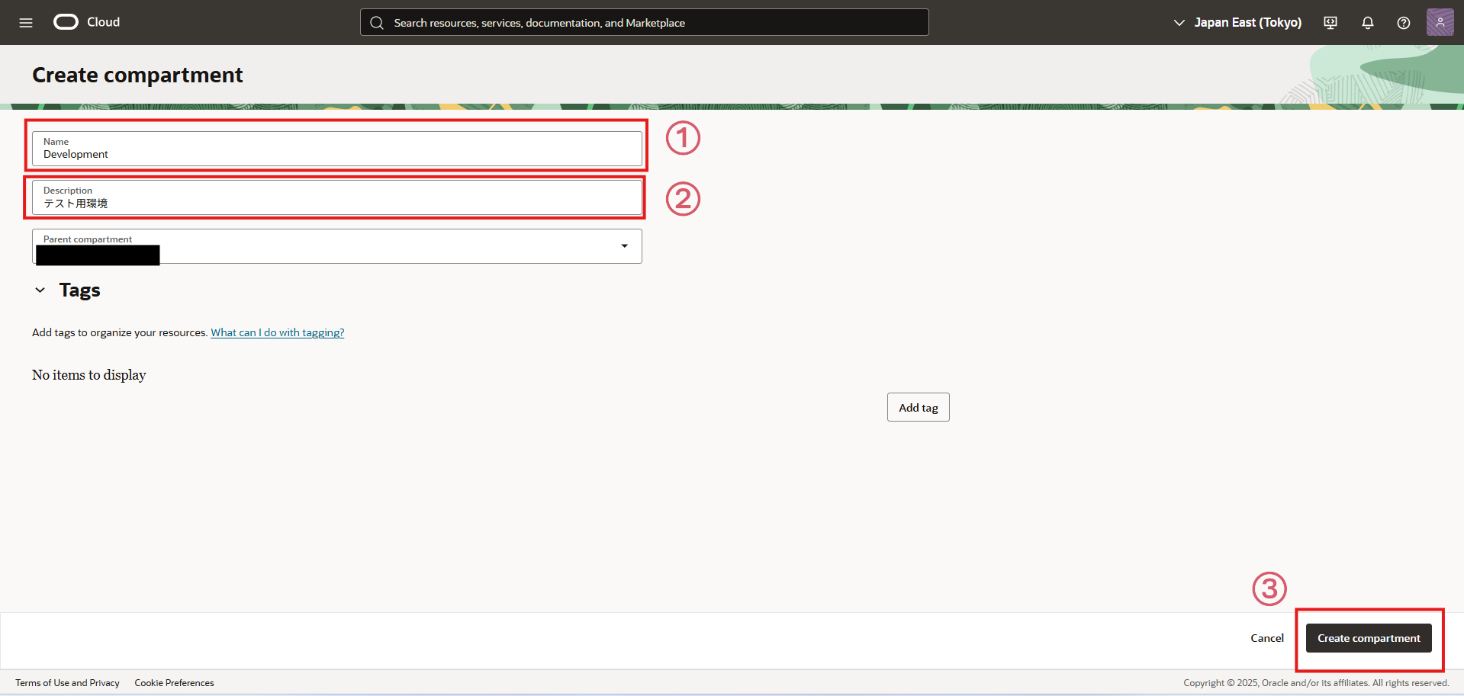
Task: Click the Create compartment button
Action: point(1369,638)
